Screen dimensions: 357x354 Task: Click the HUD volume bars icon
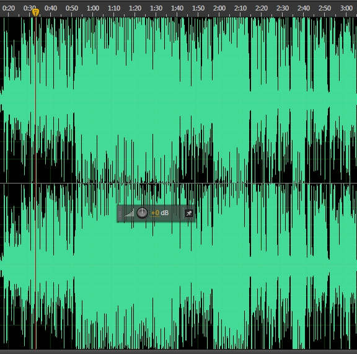click(x=130, y=213)
